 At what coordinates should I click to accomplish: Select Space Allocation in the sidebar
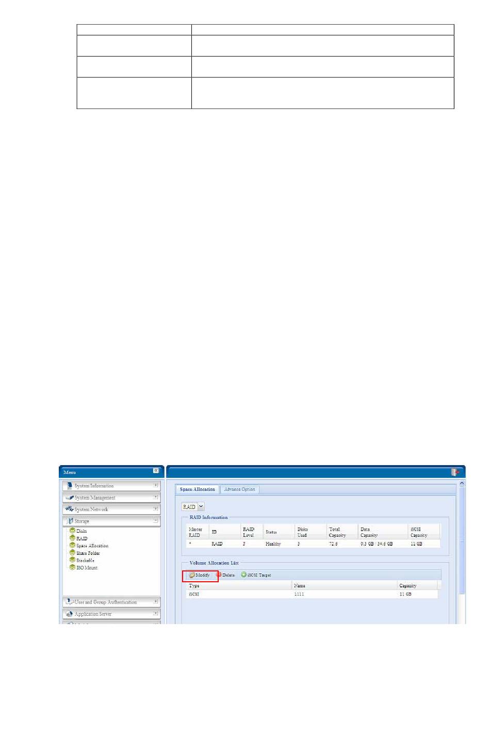click(92, 546)
